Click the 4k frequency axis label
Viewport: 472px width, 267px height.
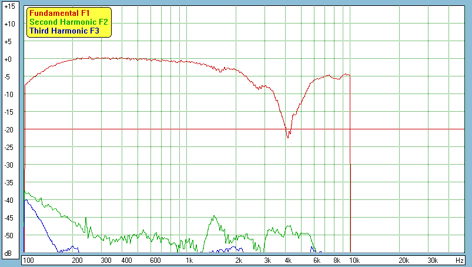pos(287,260)
